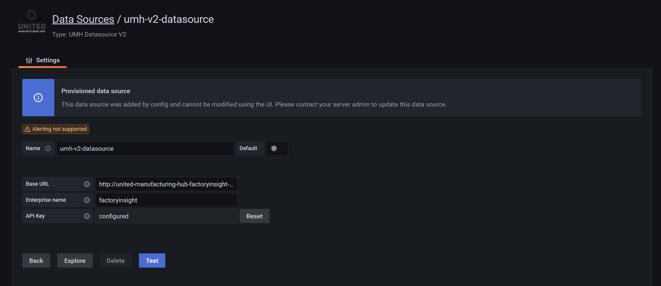Enable the Default data source toggle
Viewport: 661px width, 286px height.
[x=277, y=148]
